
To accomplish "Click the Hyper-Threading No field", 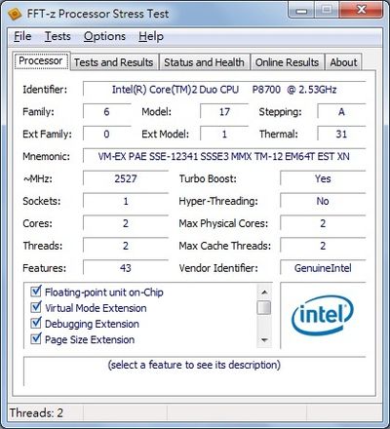I will [323, 201].
